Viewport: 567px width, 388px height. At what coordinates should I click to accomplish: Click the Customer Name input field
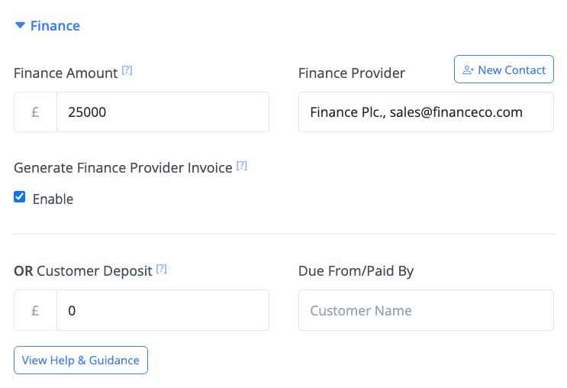(x=425, y=311)
